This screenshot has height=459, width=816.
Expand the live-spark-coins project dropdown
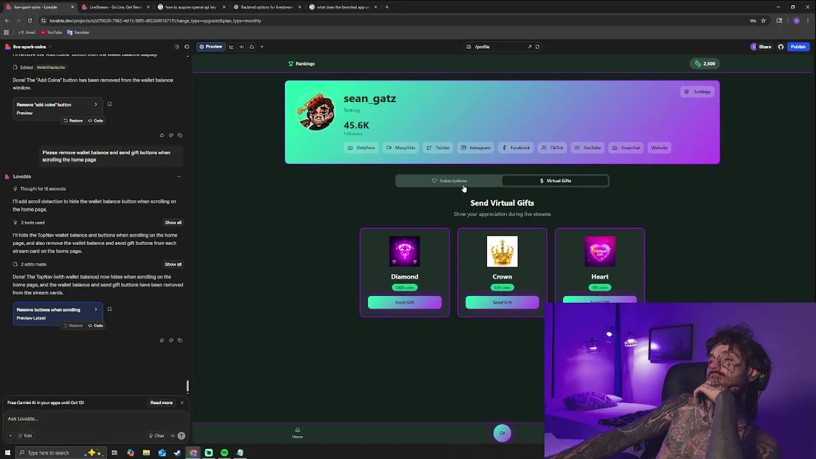coord(29,47)
